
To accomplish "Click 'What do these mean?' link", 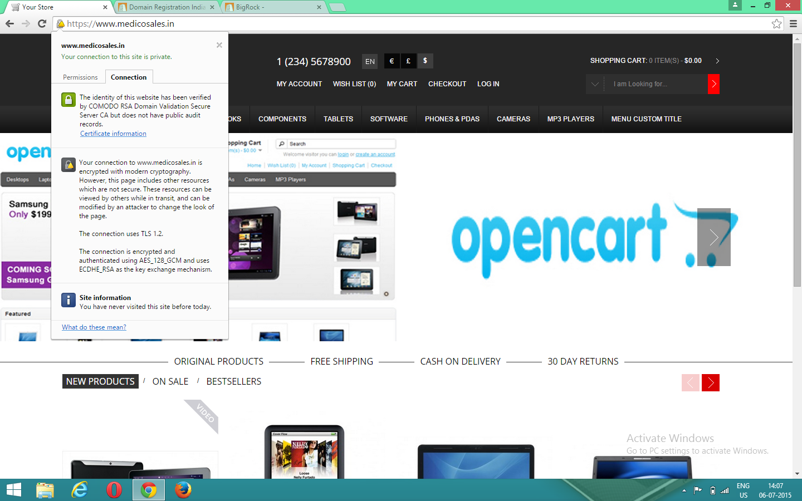I will (94, 327).
